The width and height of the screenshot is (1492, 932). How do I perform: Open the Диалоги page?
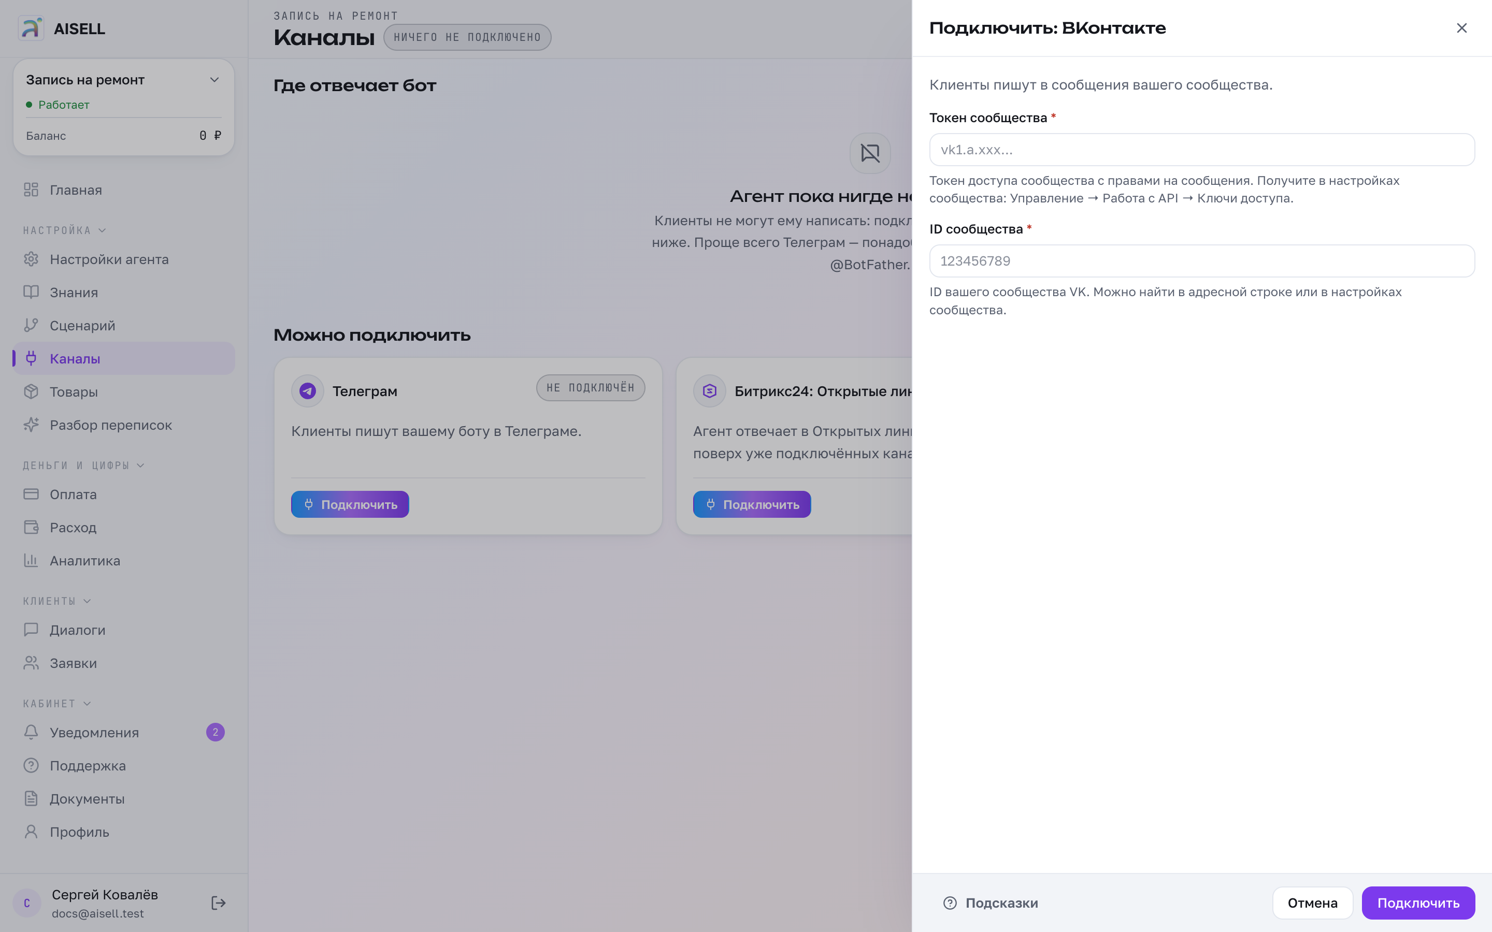point(124,630)
